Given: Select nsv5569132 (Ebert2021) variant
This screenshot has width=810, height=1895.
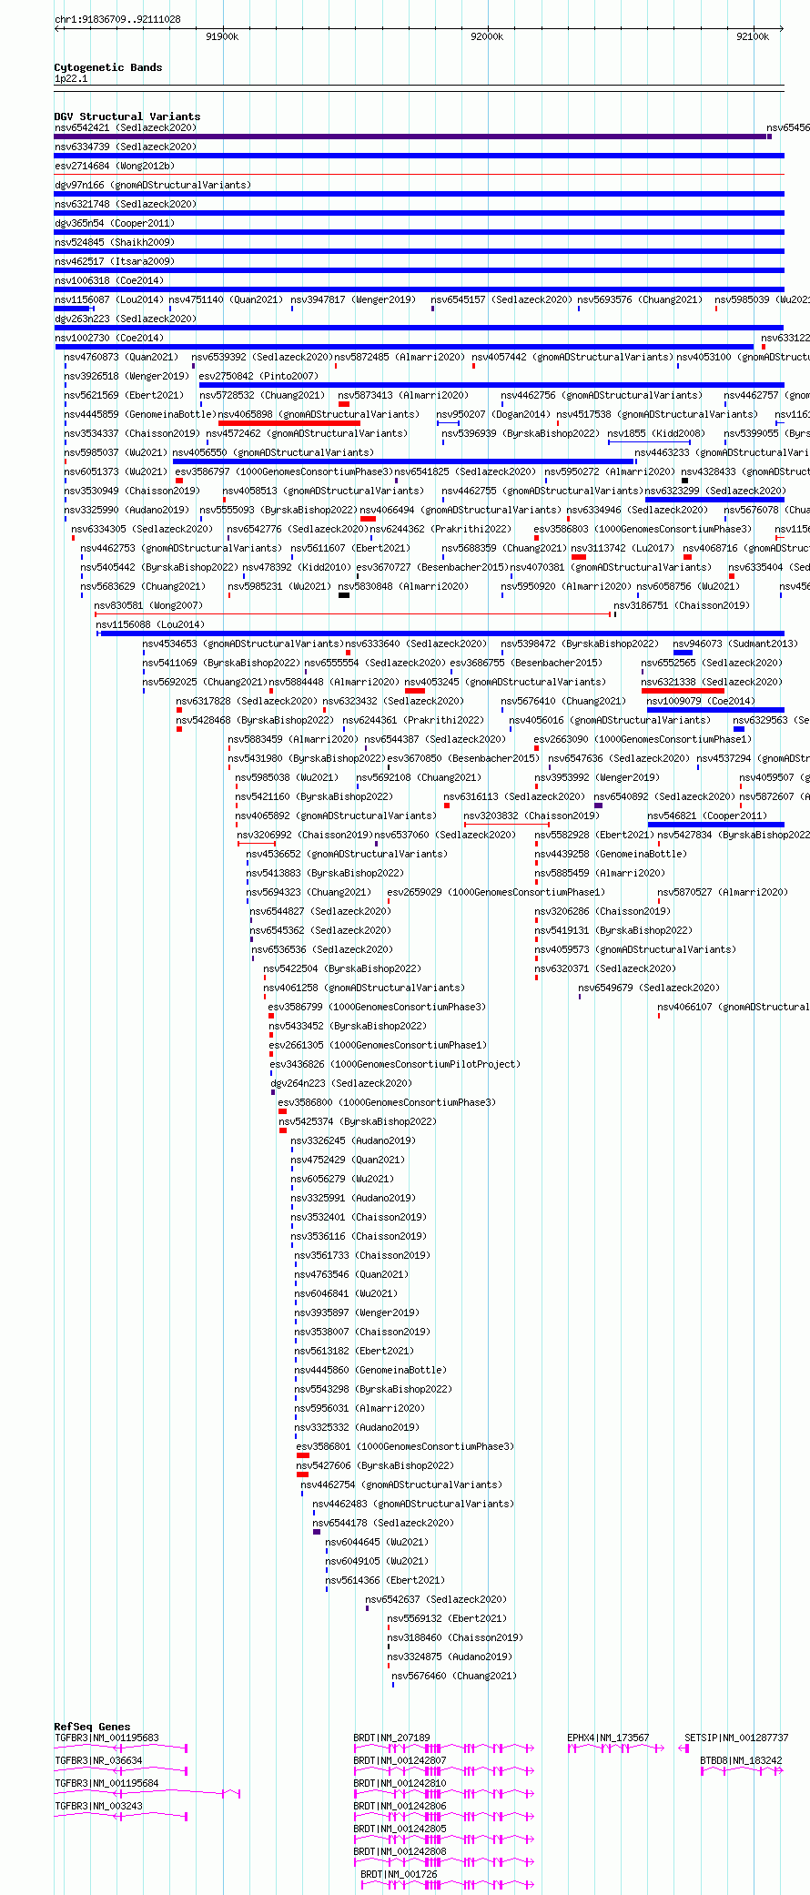Looking at the screenshot, I should click(x=389, y=1627).
